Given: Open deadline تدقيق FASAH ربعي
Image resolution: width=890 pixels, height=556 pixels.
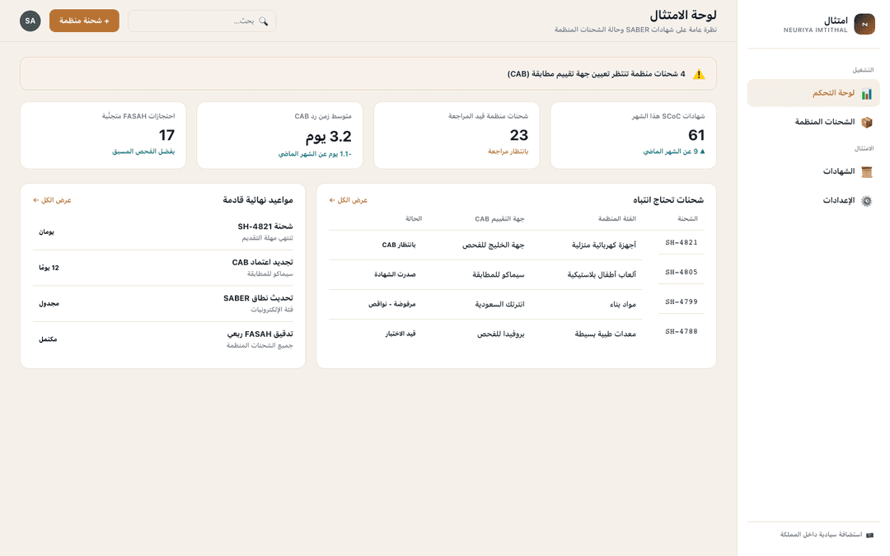Looking at the screenshot, I should click(x=163, y=339).
